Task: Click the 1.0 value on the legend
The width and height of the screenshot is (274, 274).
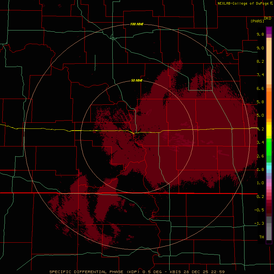Action: coord(260,183)
